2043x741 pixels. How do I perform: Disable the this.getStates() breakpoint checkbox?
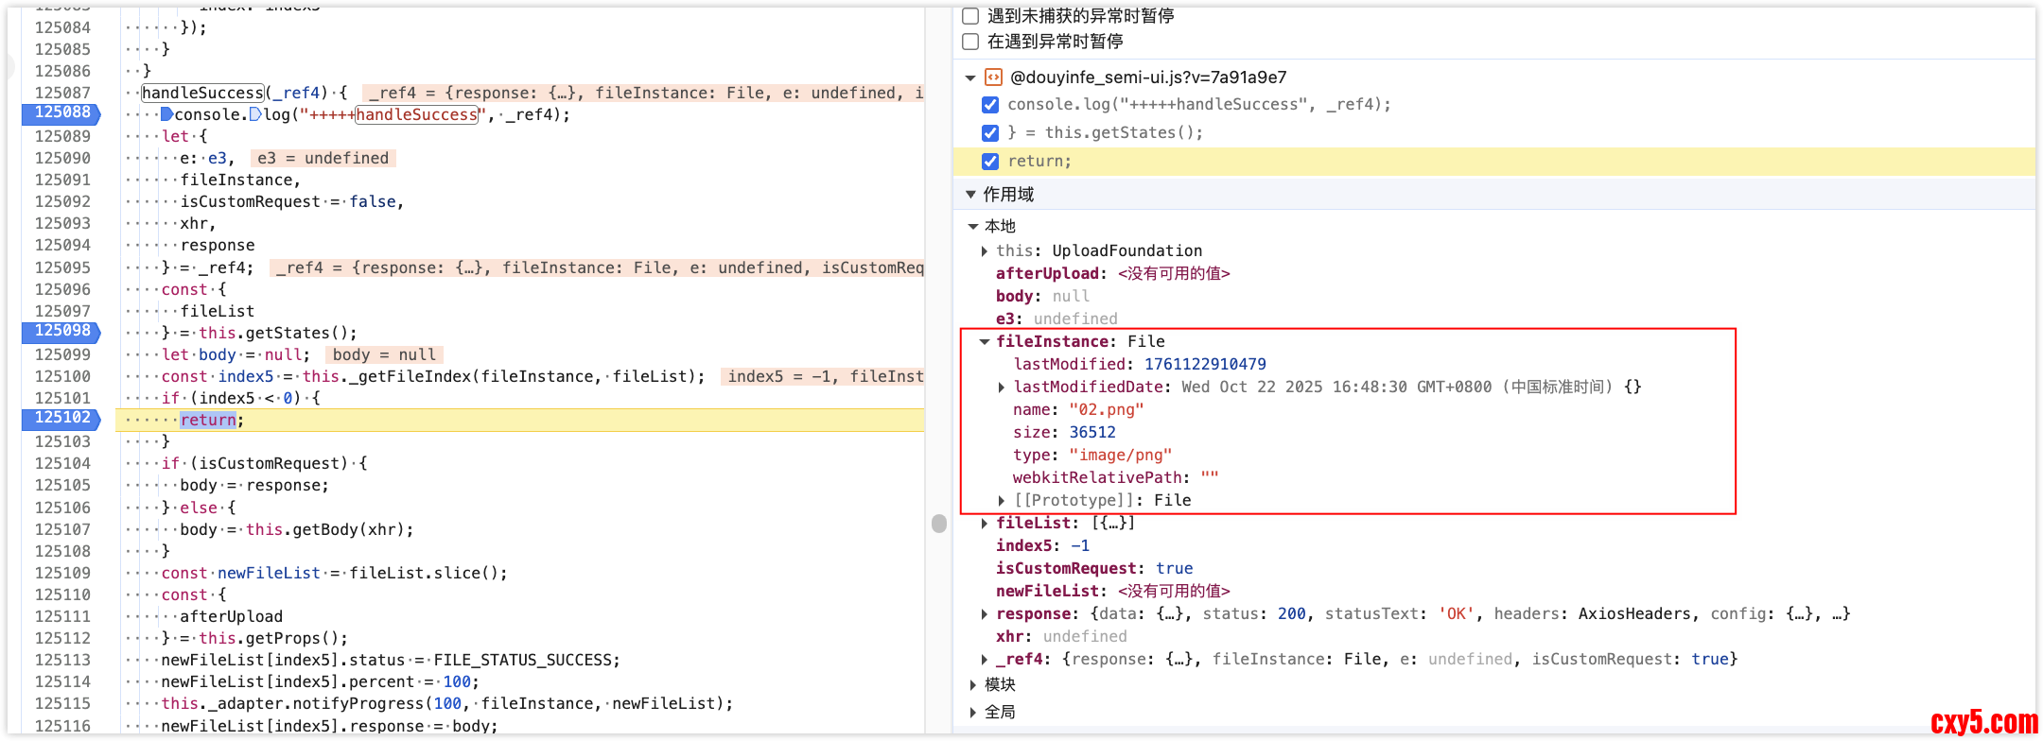click(x=990, y=133)
